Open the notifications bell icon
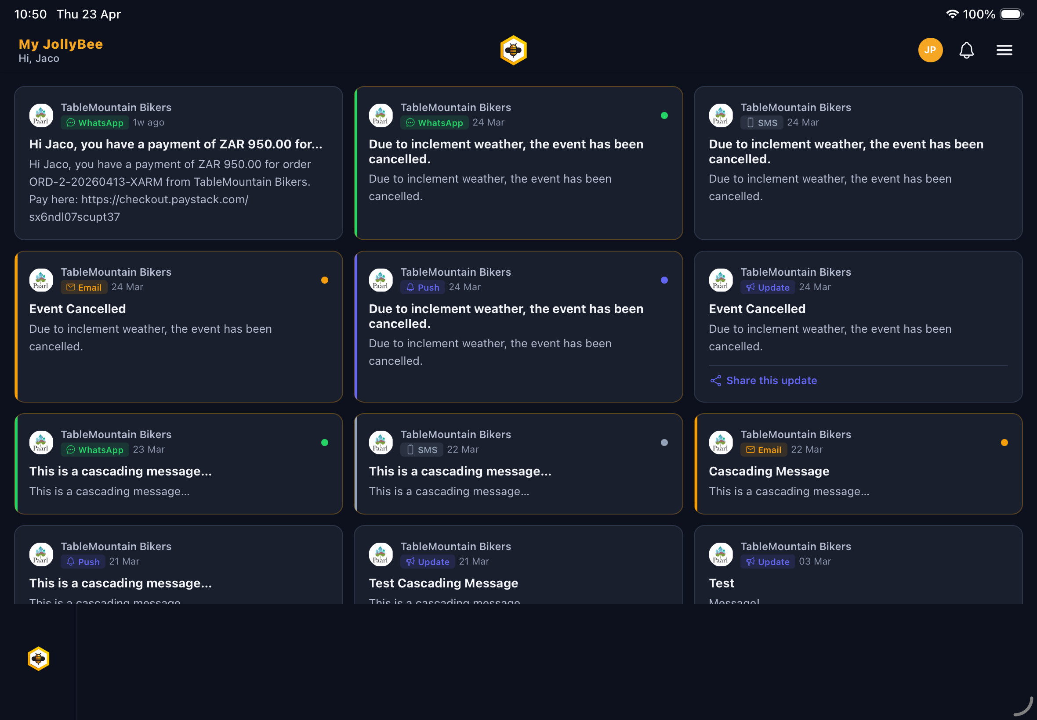 coord(967,50)
